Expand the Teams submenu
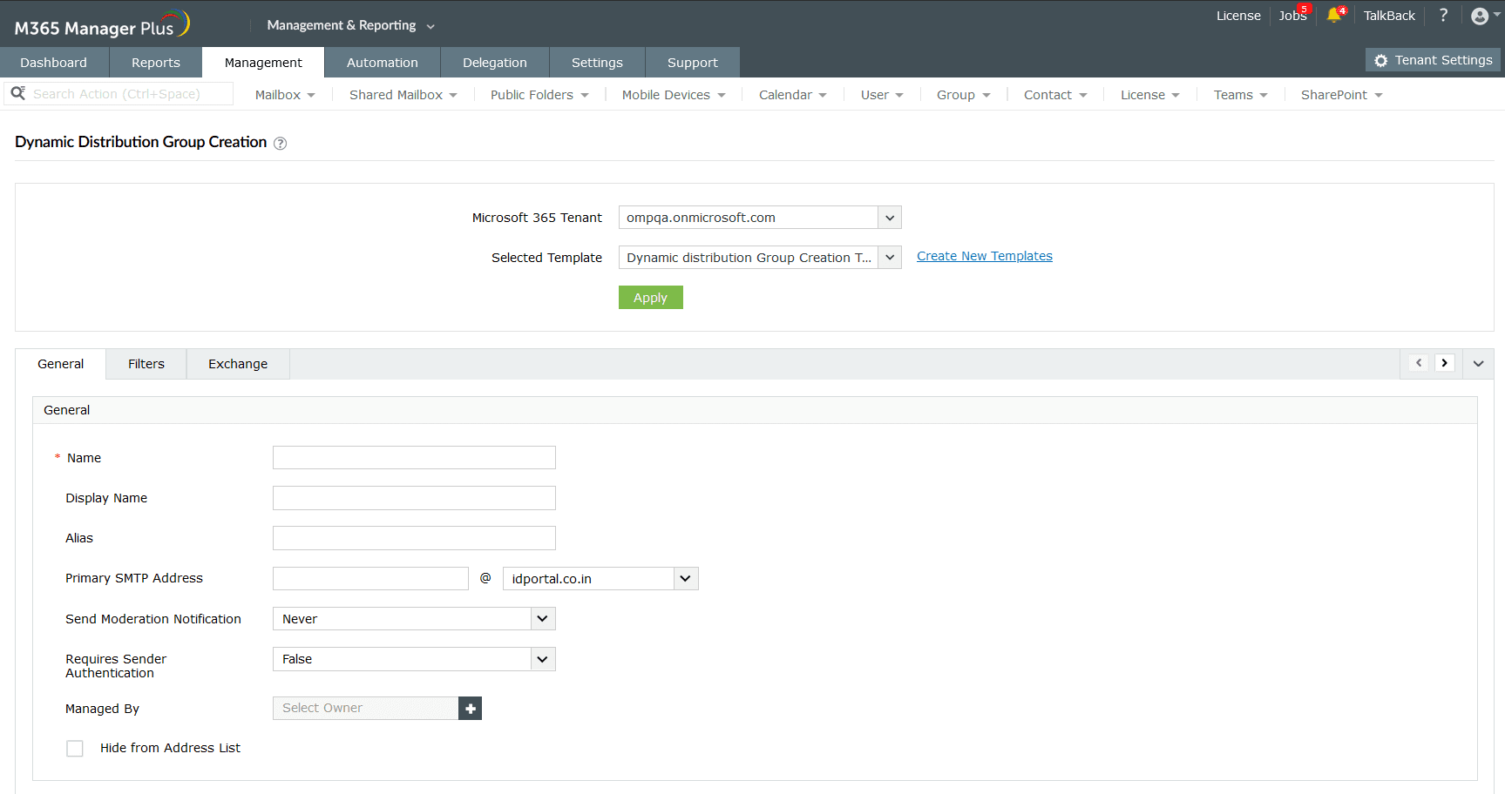The image size is (1505, 794). point(1241,95)
